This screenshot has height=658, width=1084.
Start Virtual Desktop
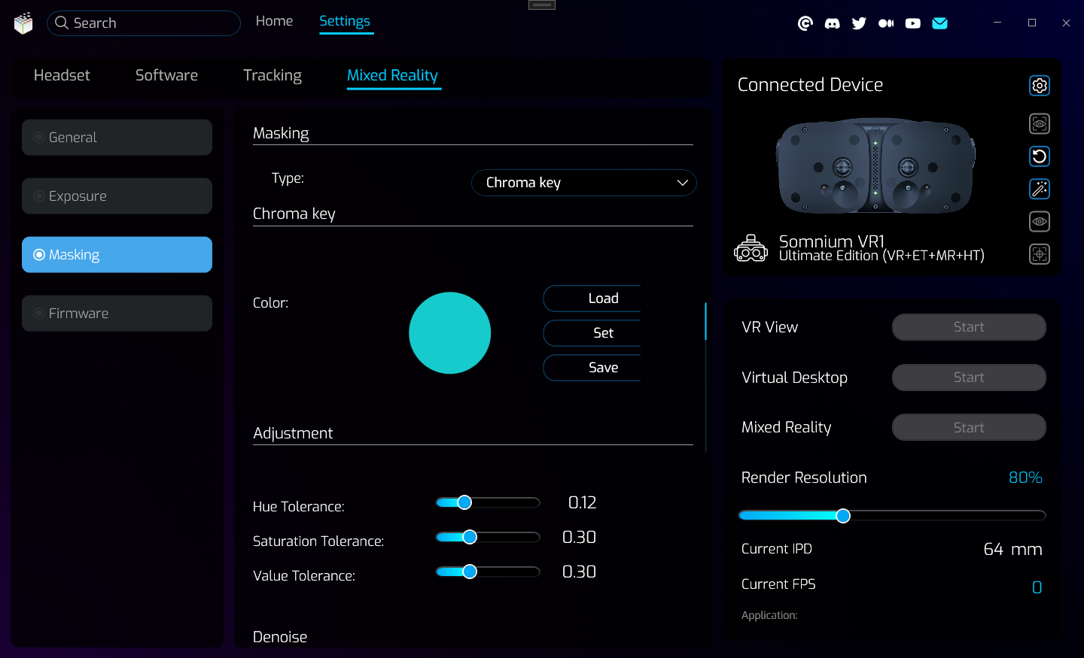tap(969, 378)
